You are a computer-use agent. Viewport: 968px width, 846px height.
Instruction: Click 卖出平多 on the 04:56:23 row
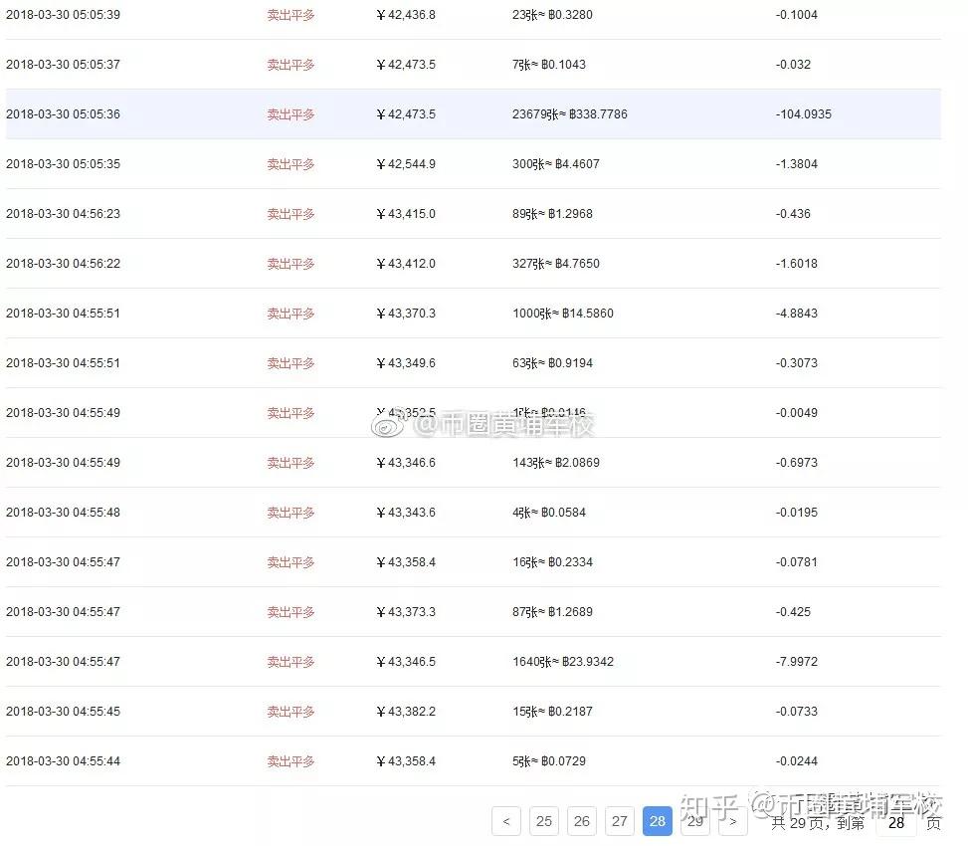coord(290,214)
